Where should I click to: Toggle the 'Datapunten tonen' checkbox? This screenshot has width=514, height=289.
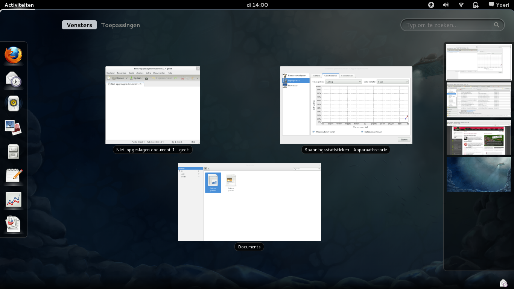point(362,132)
